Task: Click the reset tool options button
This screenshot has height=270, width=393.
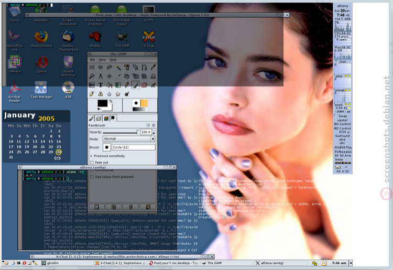Action: coord(148,207)
